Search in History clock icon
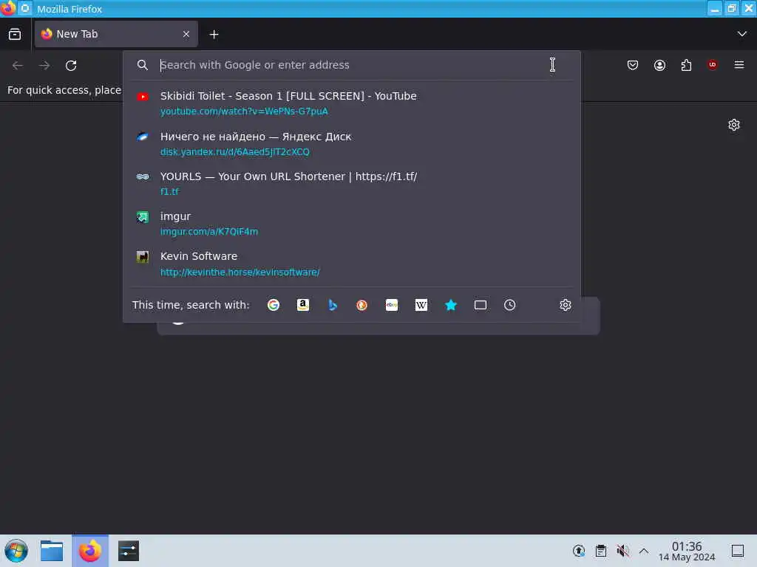757x567 pixels. [510, 305]
